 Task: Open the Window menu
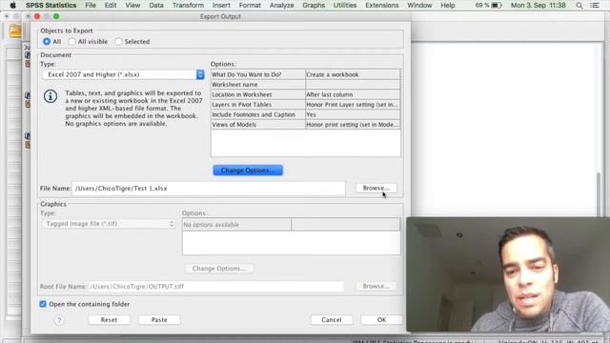click(419, 5)
